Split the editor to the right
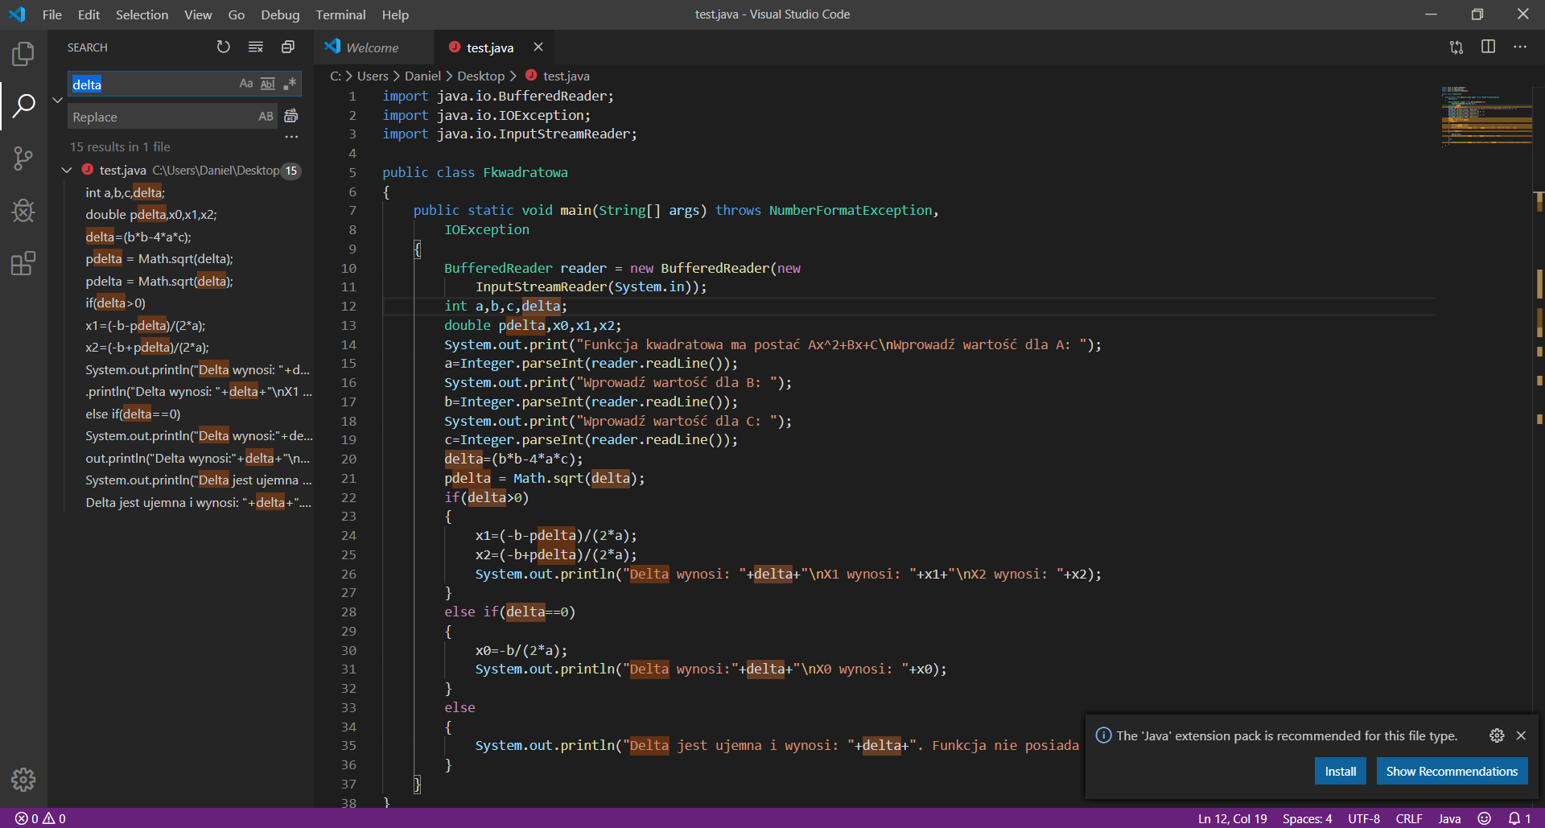 1488,47
